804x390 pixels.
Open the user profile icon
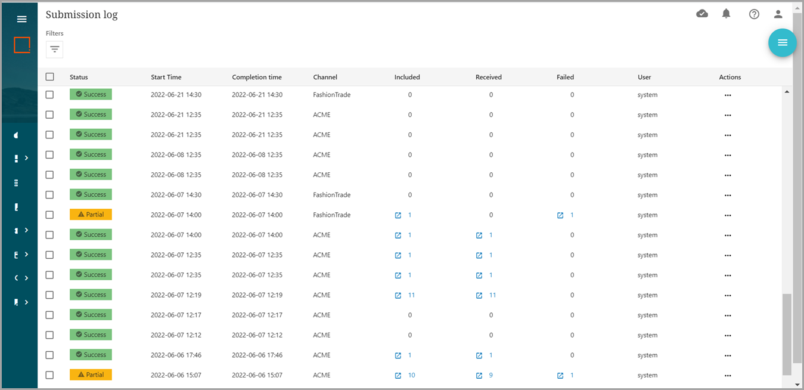(778, 14)
